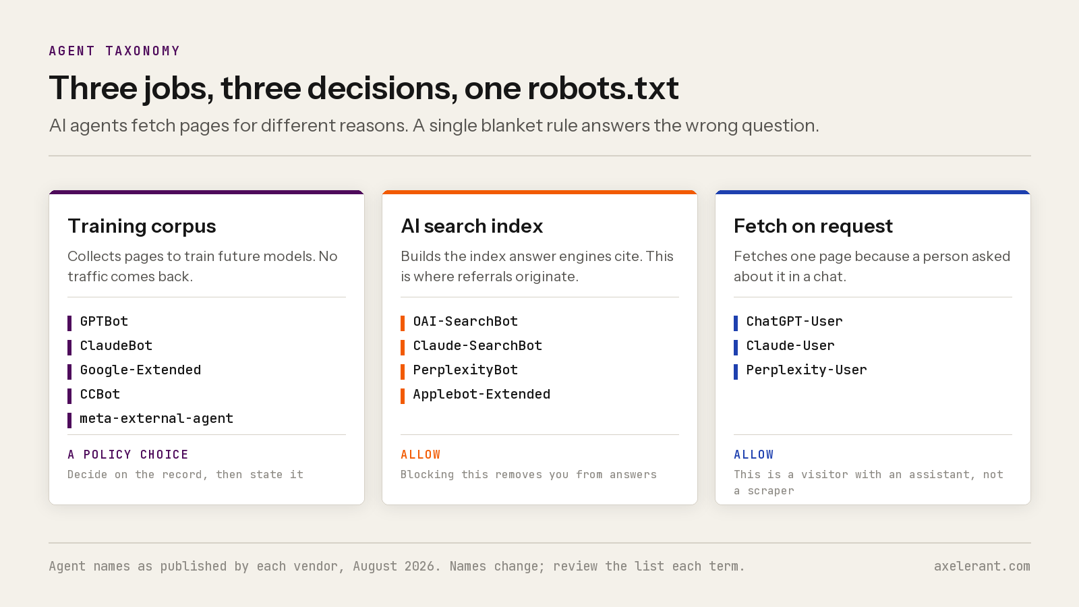Select the 'Fetch on request' card title
The image size is (1079, 607).
pyautogui.click(x=813, y=226)
